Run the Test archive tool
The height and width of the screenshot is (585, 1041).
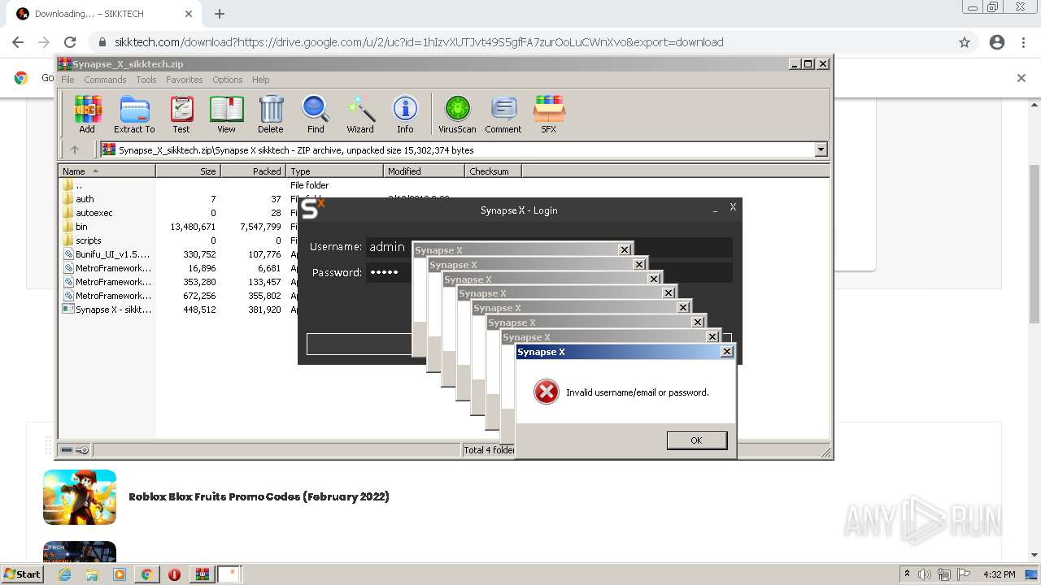click(181, 114)
